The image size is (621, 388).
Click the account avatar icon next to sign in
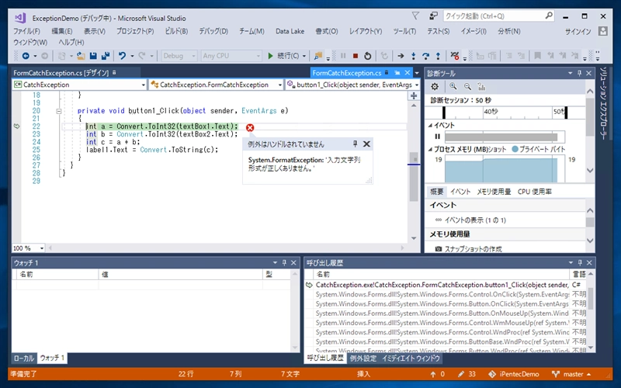[603, 31]
